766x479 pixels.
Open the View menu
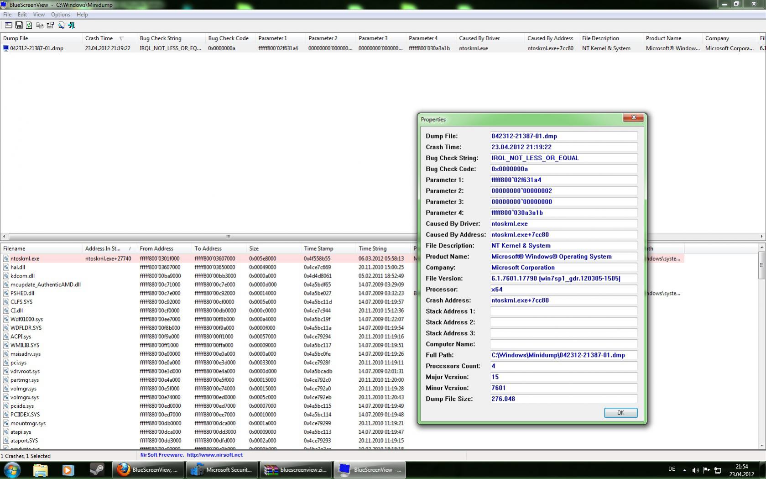point(39,15)
